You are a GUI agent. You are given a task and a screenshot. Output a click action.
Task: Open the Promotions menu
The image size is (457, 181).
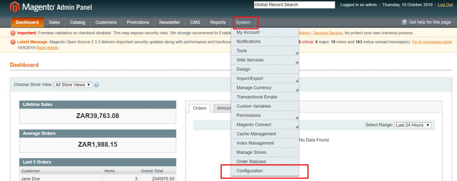point(138,22)
